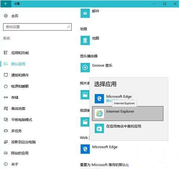This screenshot has width=179, height=169.
Task: Click the 存储 drive icon
Action: [6, 97]
